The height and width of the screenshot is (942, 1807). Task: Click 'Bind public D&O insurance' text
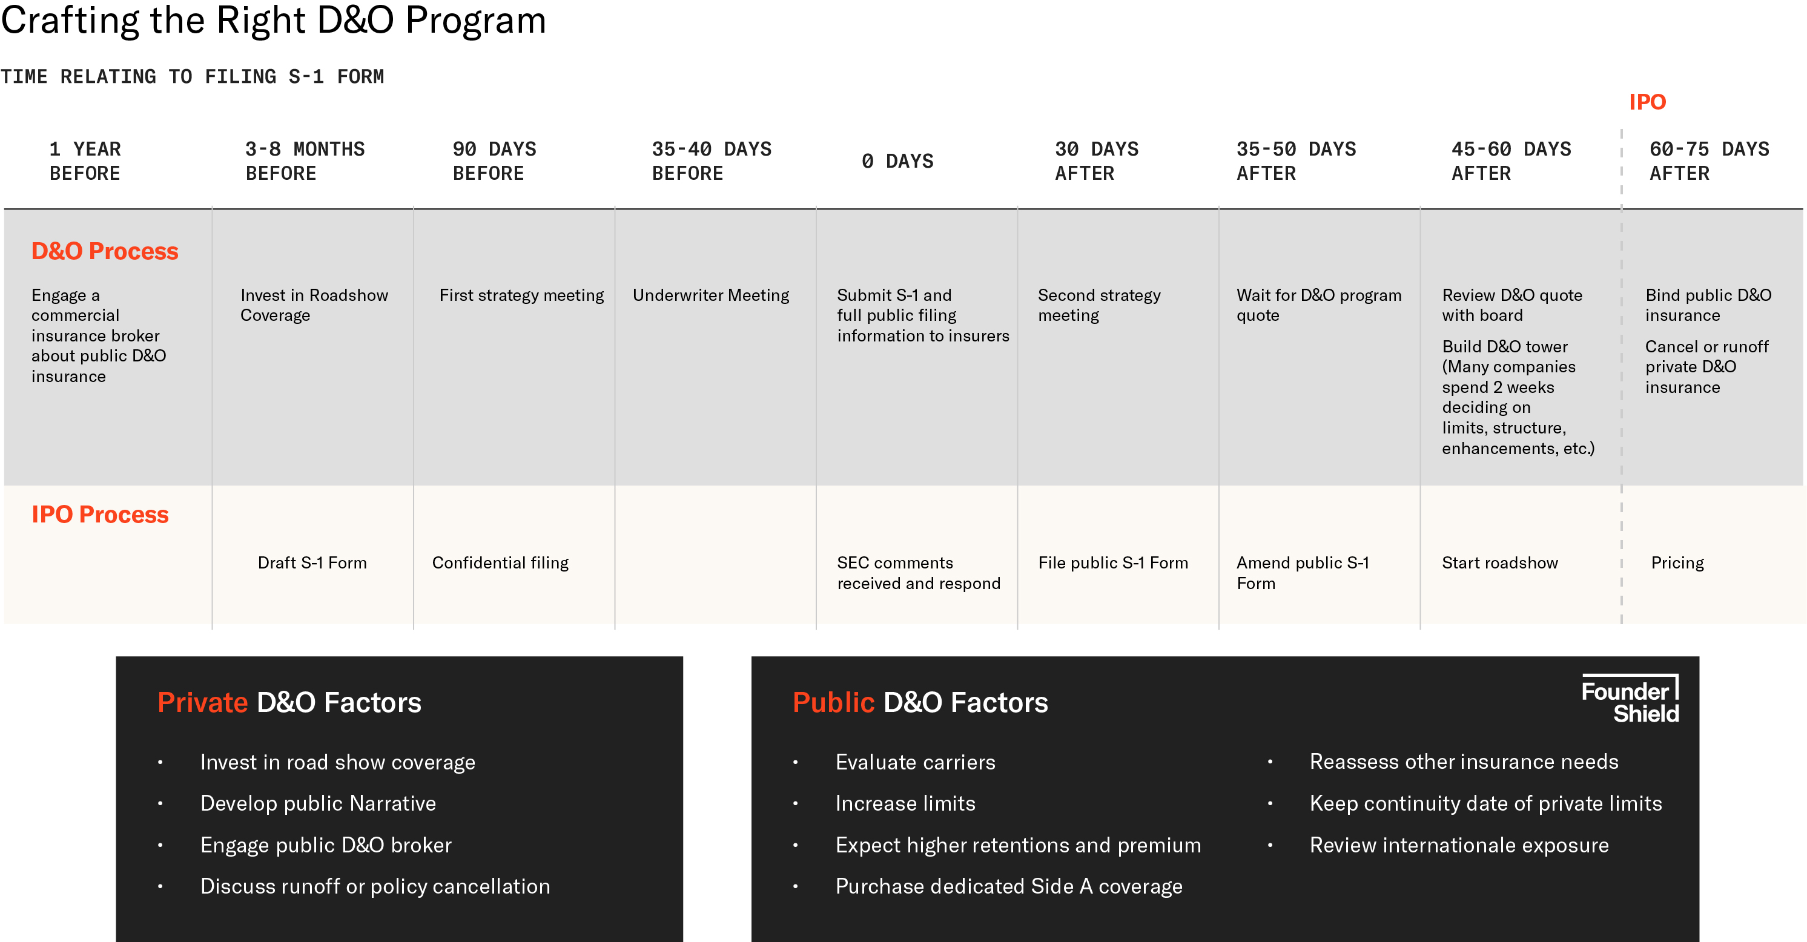tap(1708, 305)
